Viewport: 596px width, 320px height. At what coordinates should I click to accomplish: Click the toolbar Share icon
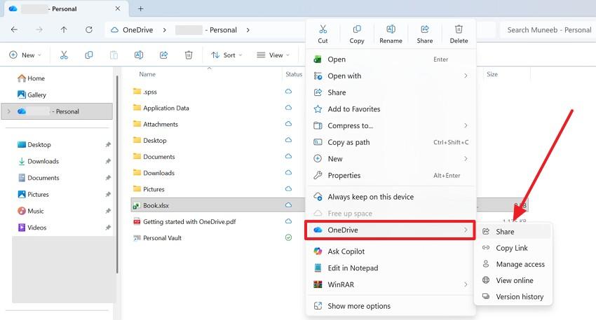tap(163, 55)
